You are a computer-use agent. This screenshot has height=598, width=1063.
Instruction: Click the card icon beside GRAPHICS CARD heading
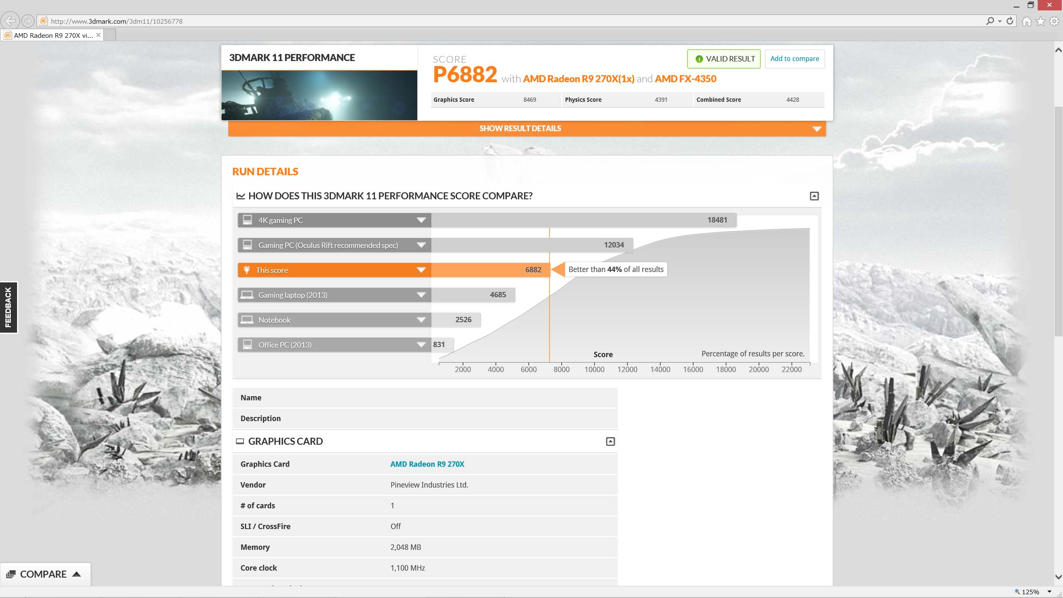pos(240,441)
